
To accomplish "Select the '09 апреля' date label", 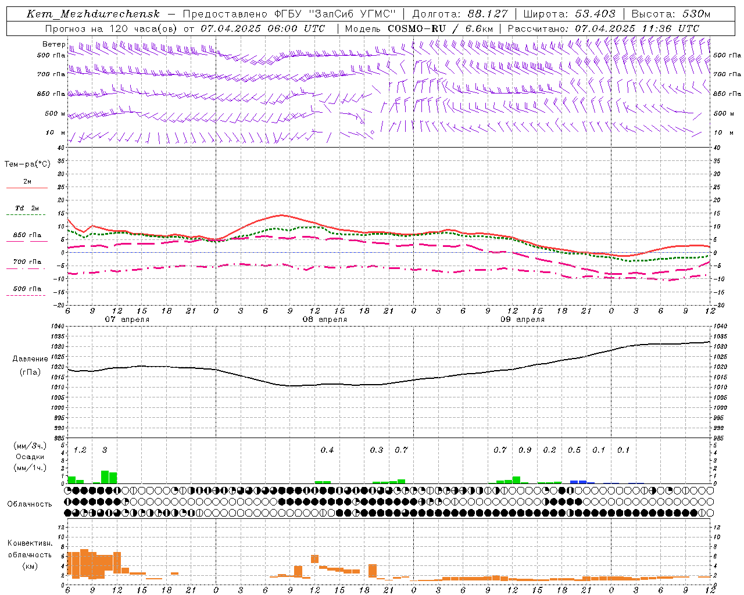I will (523, 320).
